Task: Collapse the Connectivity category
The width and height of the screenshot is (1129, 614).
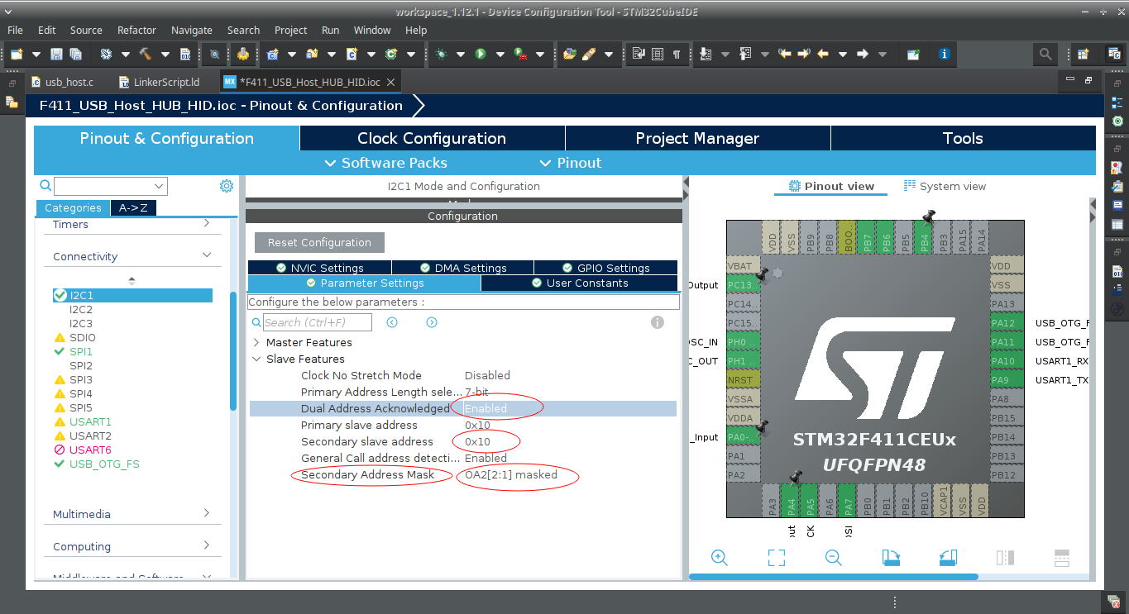Action: (207, 255)
